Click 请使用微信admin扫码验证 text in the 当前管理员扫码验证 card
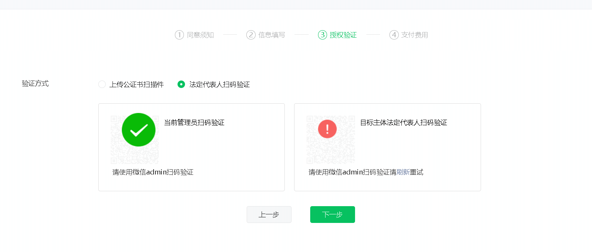The height and width of the screenshot is (252, 592). (153, 172)
